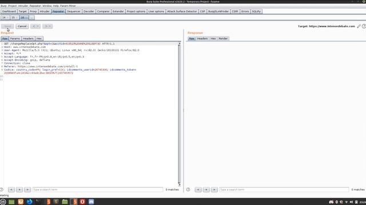Screen dimensions: 366x205
Task: Open the terminal from taskbar
Action: coord(38,202)
